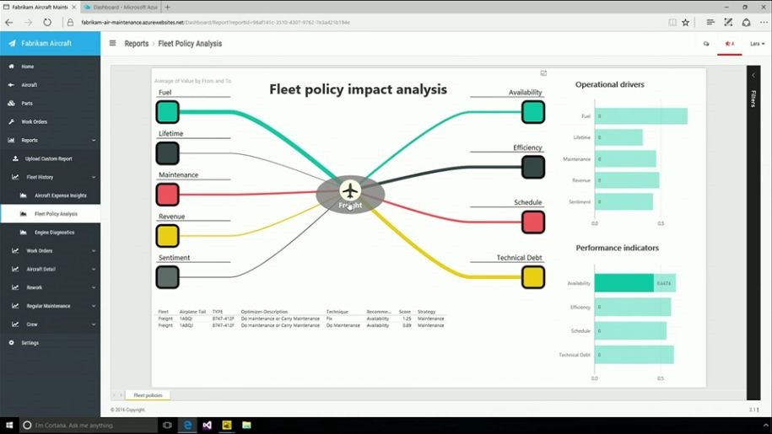This screenshot has width=772, height=434.
Task: Open a new browser tab
Action: pos(167,8)
